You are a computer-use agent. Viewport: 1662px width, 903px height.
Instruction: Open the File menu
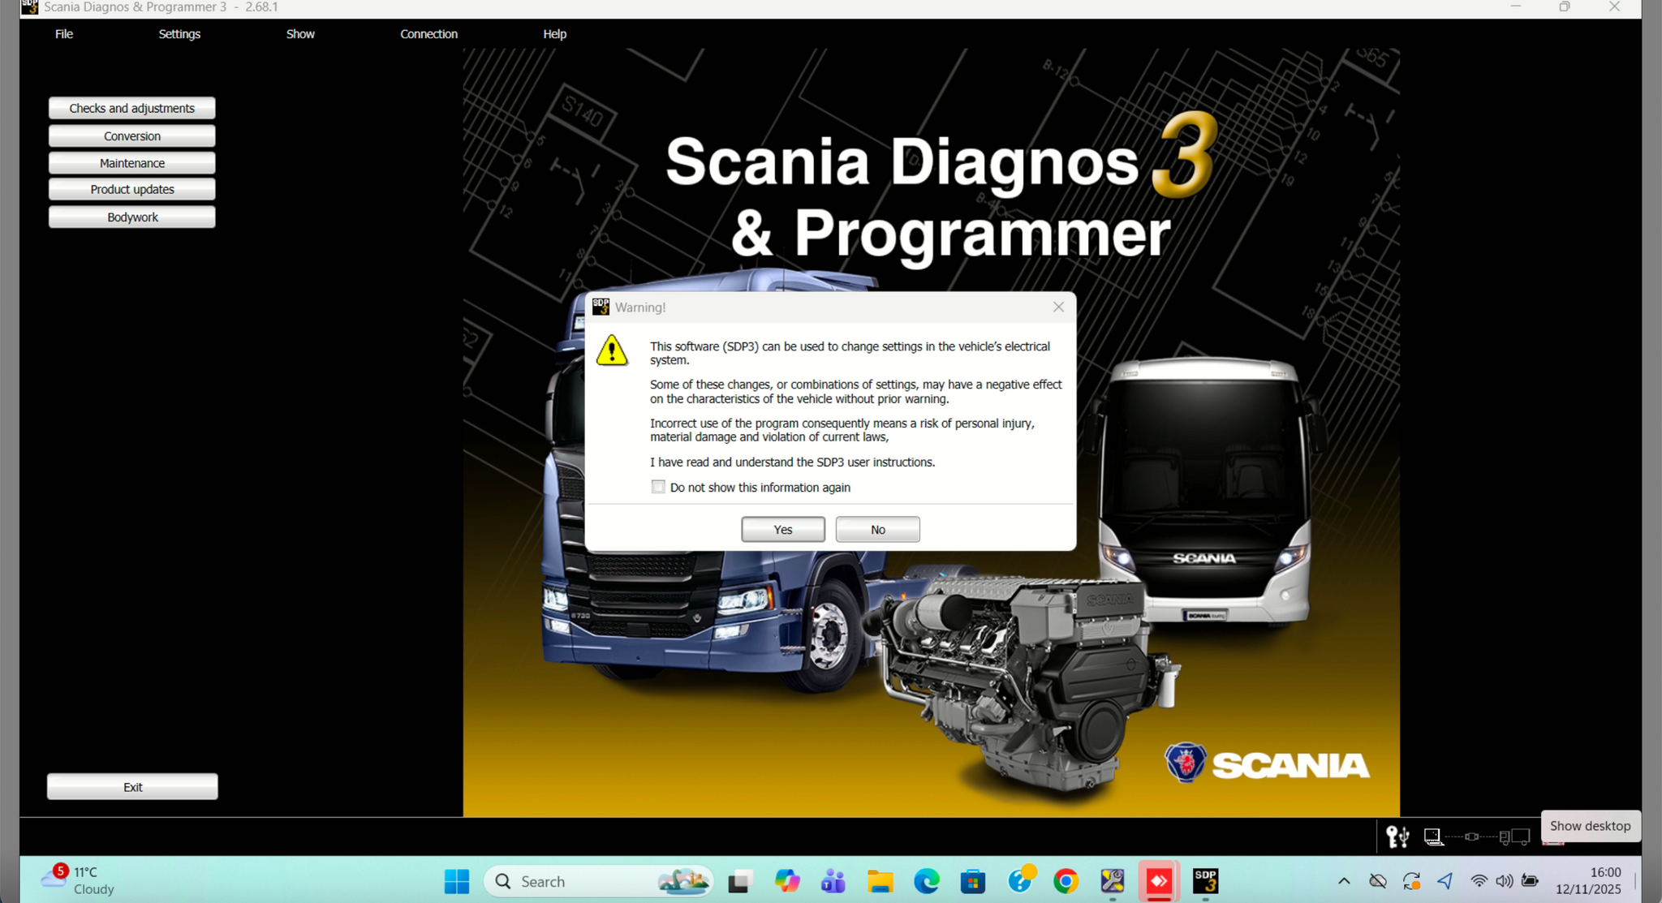64,34
